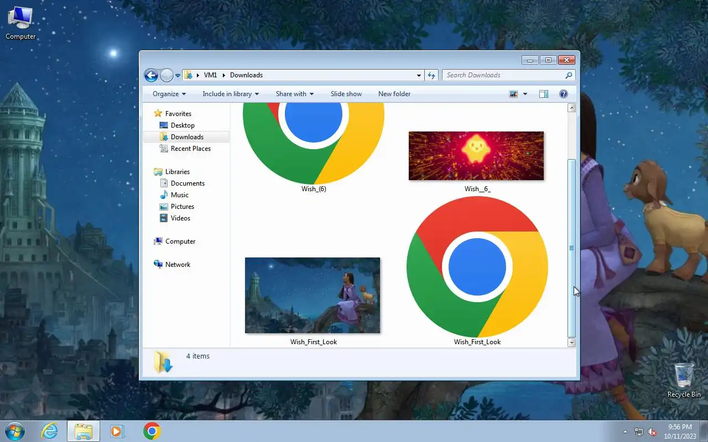Select Downloads in the navigation pane
Viewport: 708px width, 442px height.
pos(187,137)
